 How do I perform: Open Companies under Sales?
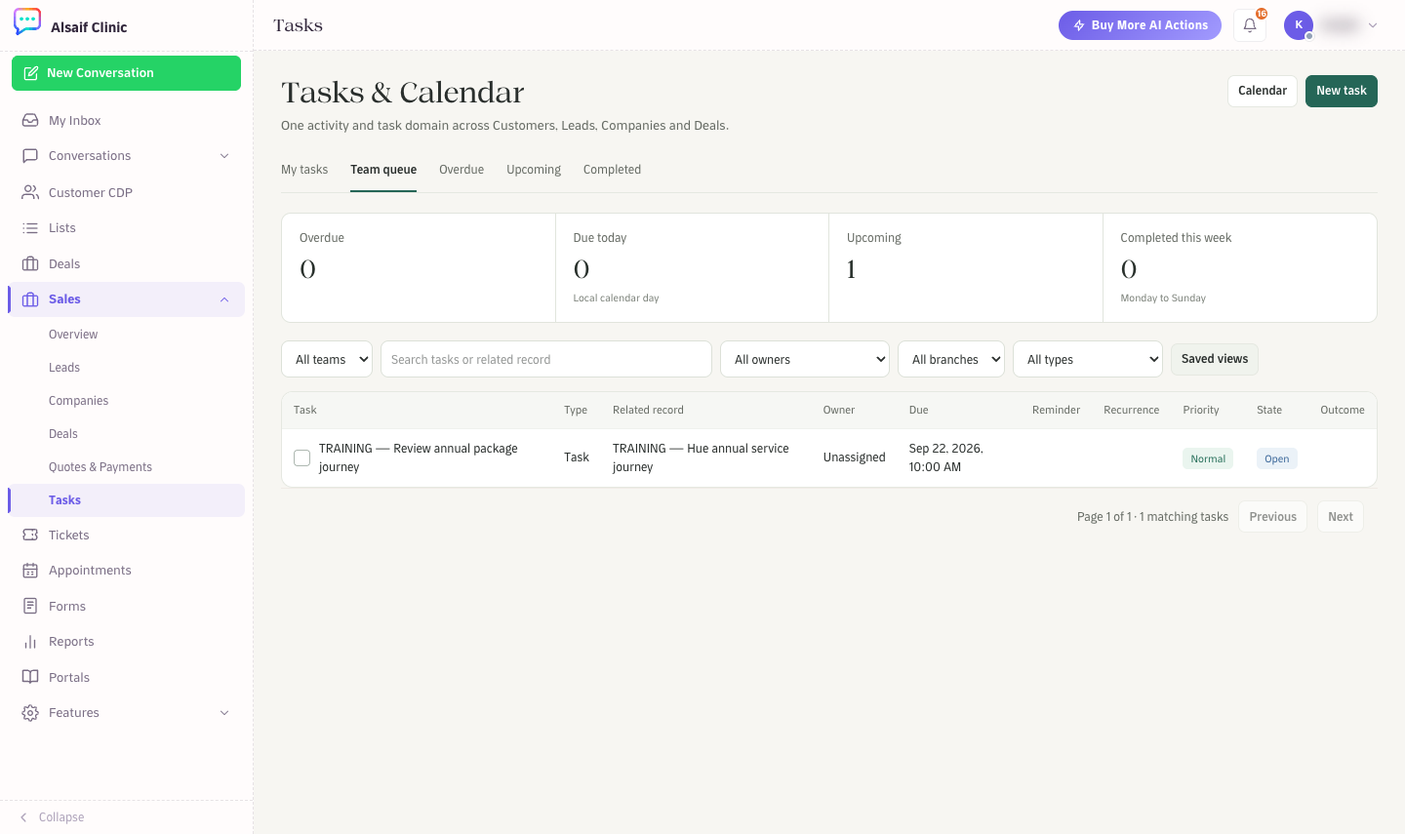tap(78, 401)
